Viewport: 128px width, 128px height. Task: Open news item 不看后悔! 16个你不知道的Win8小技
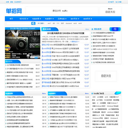coord(65,75)
